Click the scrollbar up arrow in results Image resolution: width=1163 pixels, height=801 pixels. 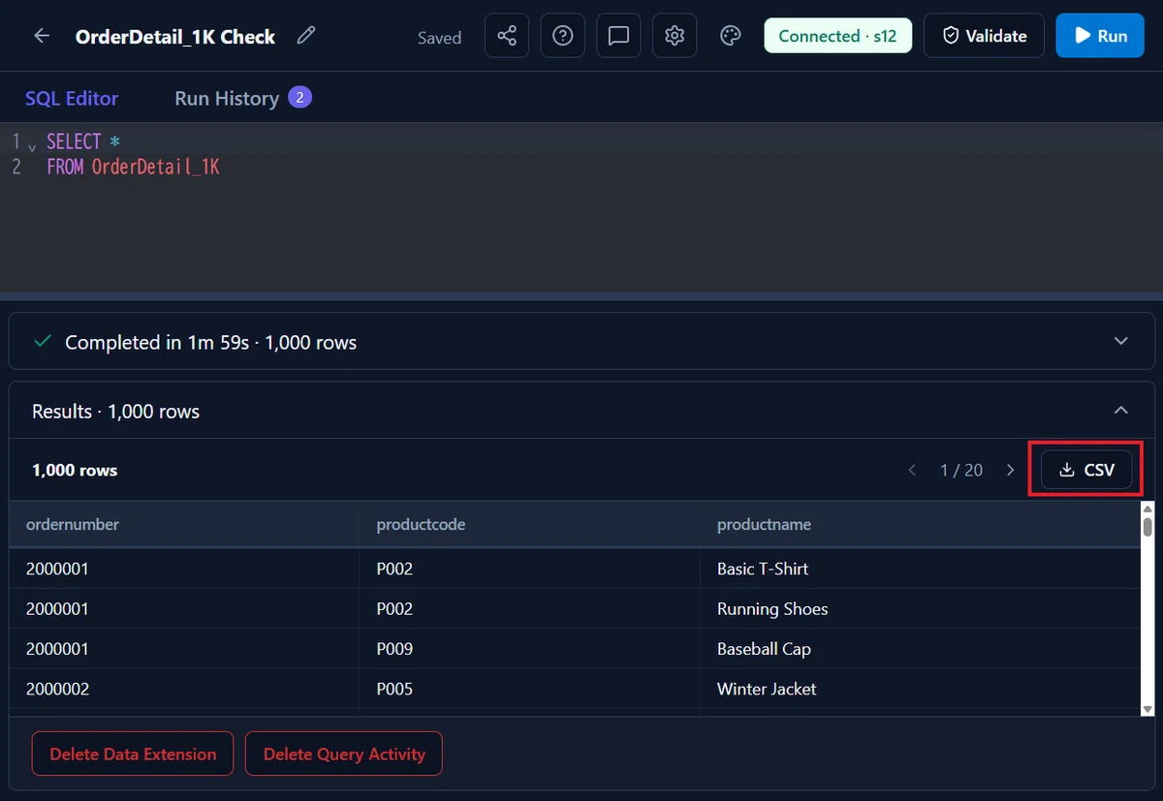(1147, 508)
